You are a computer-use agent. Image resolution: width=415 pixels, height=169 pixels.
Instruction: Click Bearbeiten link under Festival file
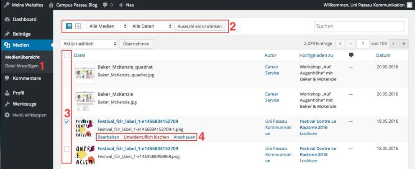point(108,137)
